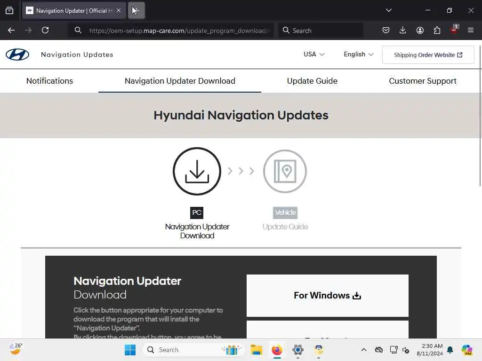Open the notification bell icon
482x361 pixels.
click(450, 350)
